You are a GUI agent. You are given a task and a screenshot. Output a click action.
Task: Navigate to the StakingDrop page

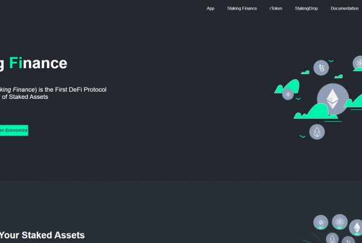point(306,8)
